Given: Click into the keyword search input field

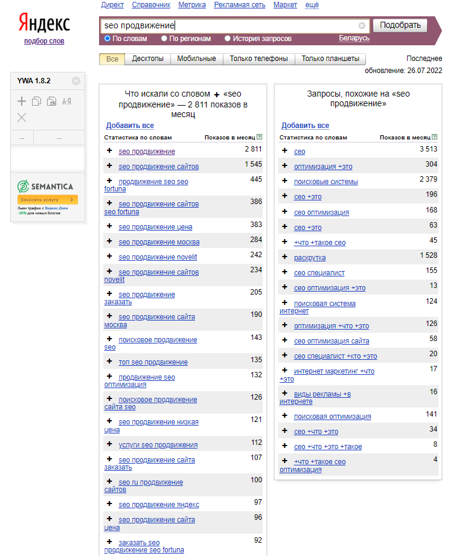Looking at the screenshot, I should pyautogui.click(x=229, y=26).
